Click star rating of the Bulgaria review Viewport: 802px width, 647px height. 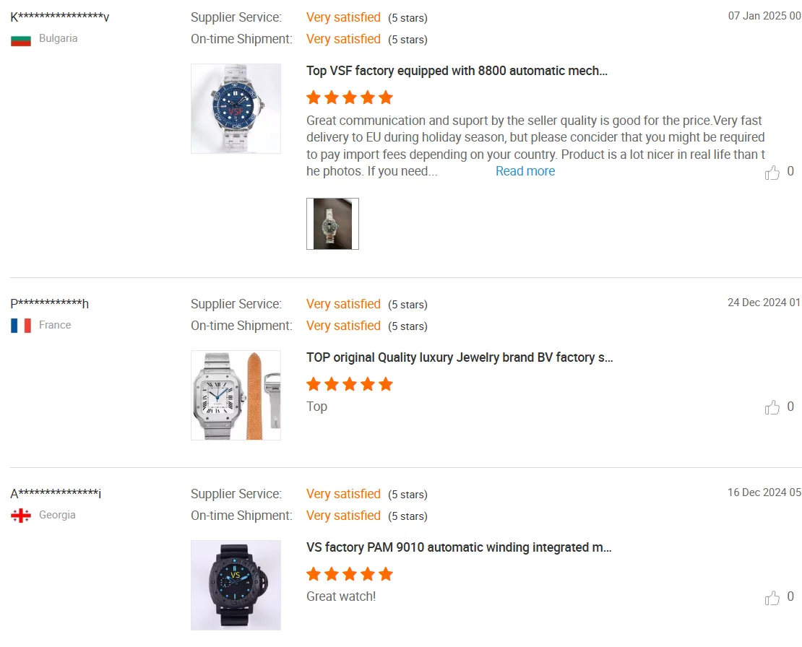click(x=350, y=97)
